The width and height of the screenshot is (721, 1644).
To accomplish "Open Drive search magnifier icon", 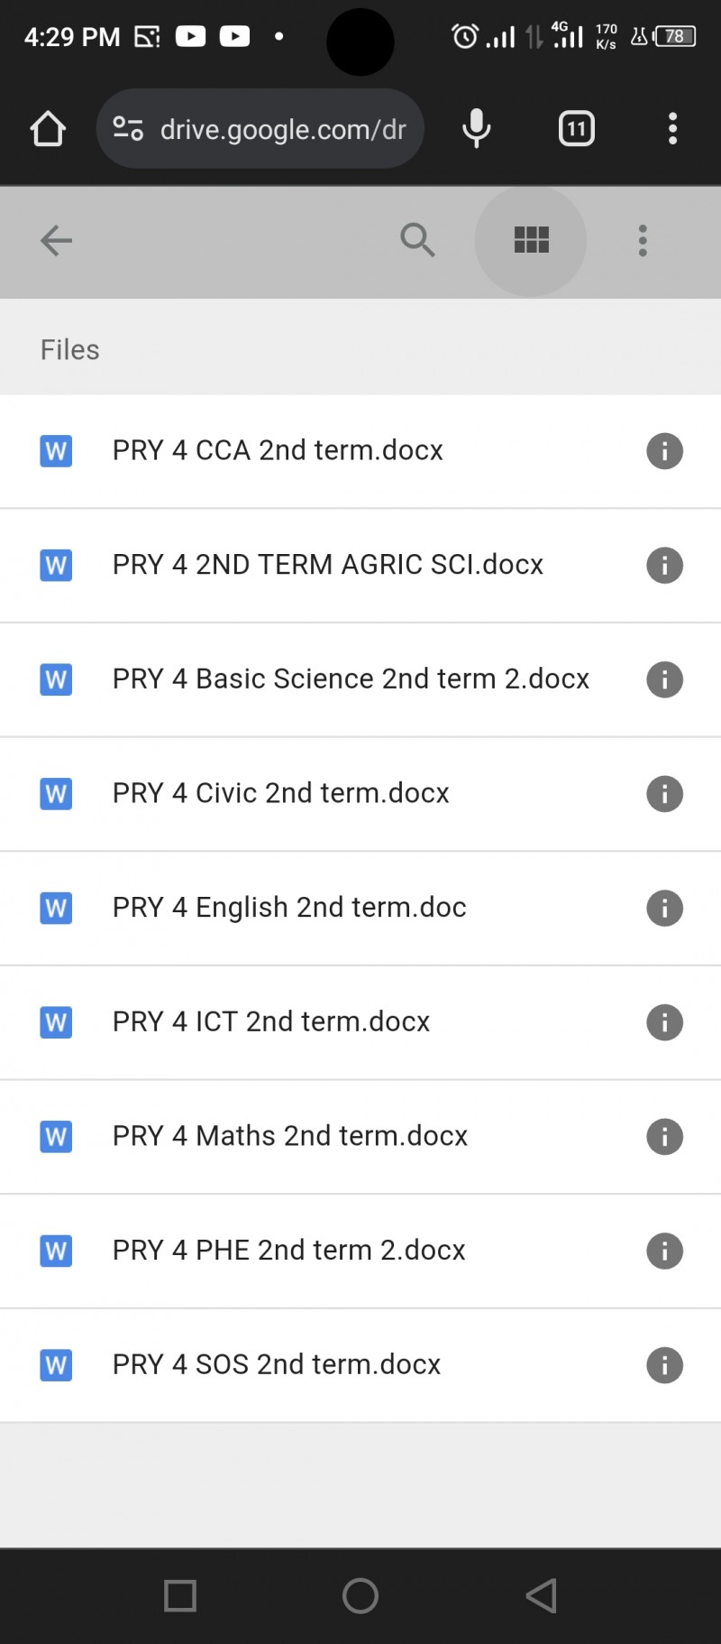I will (417, 241).
